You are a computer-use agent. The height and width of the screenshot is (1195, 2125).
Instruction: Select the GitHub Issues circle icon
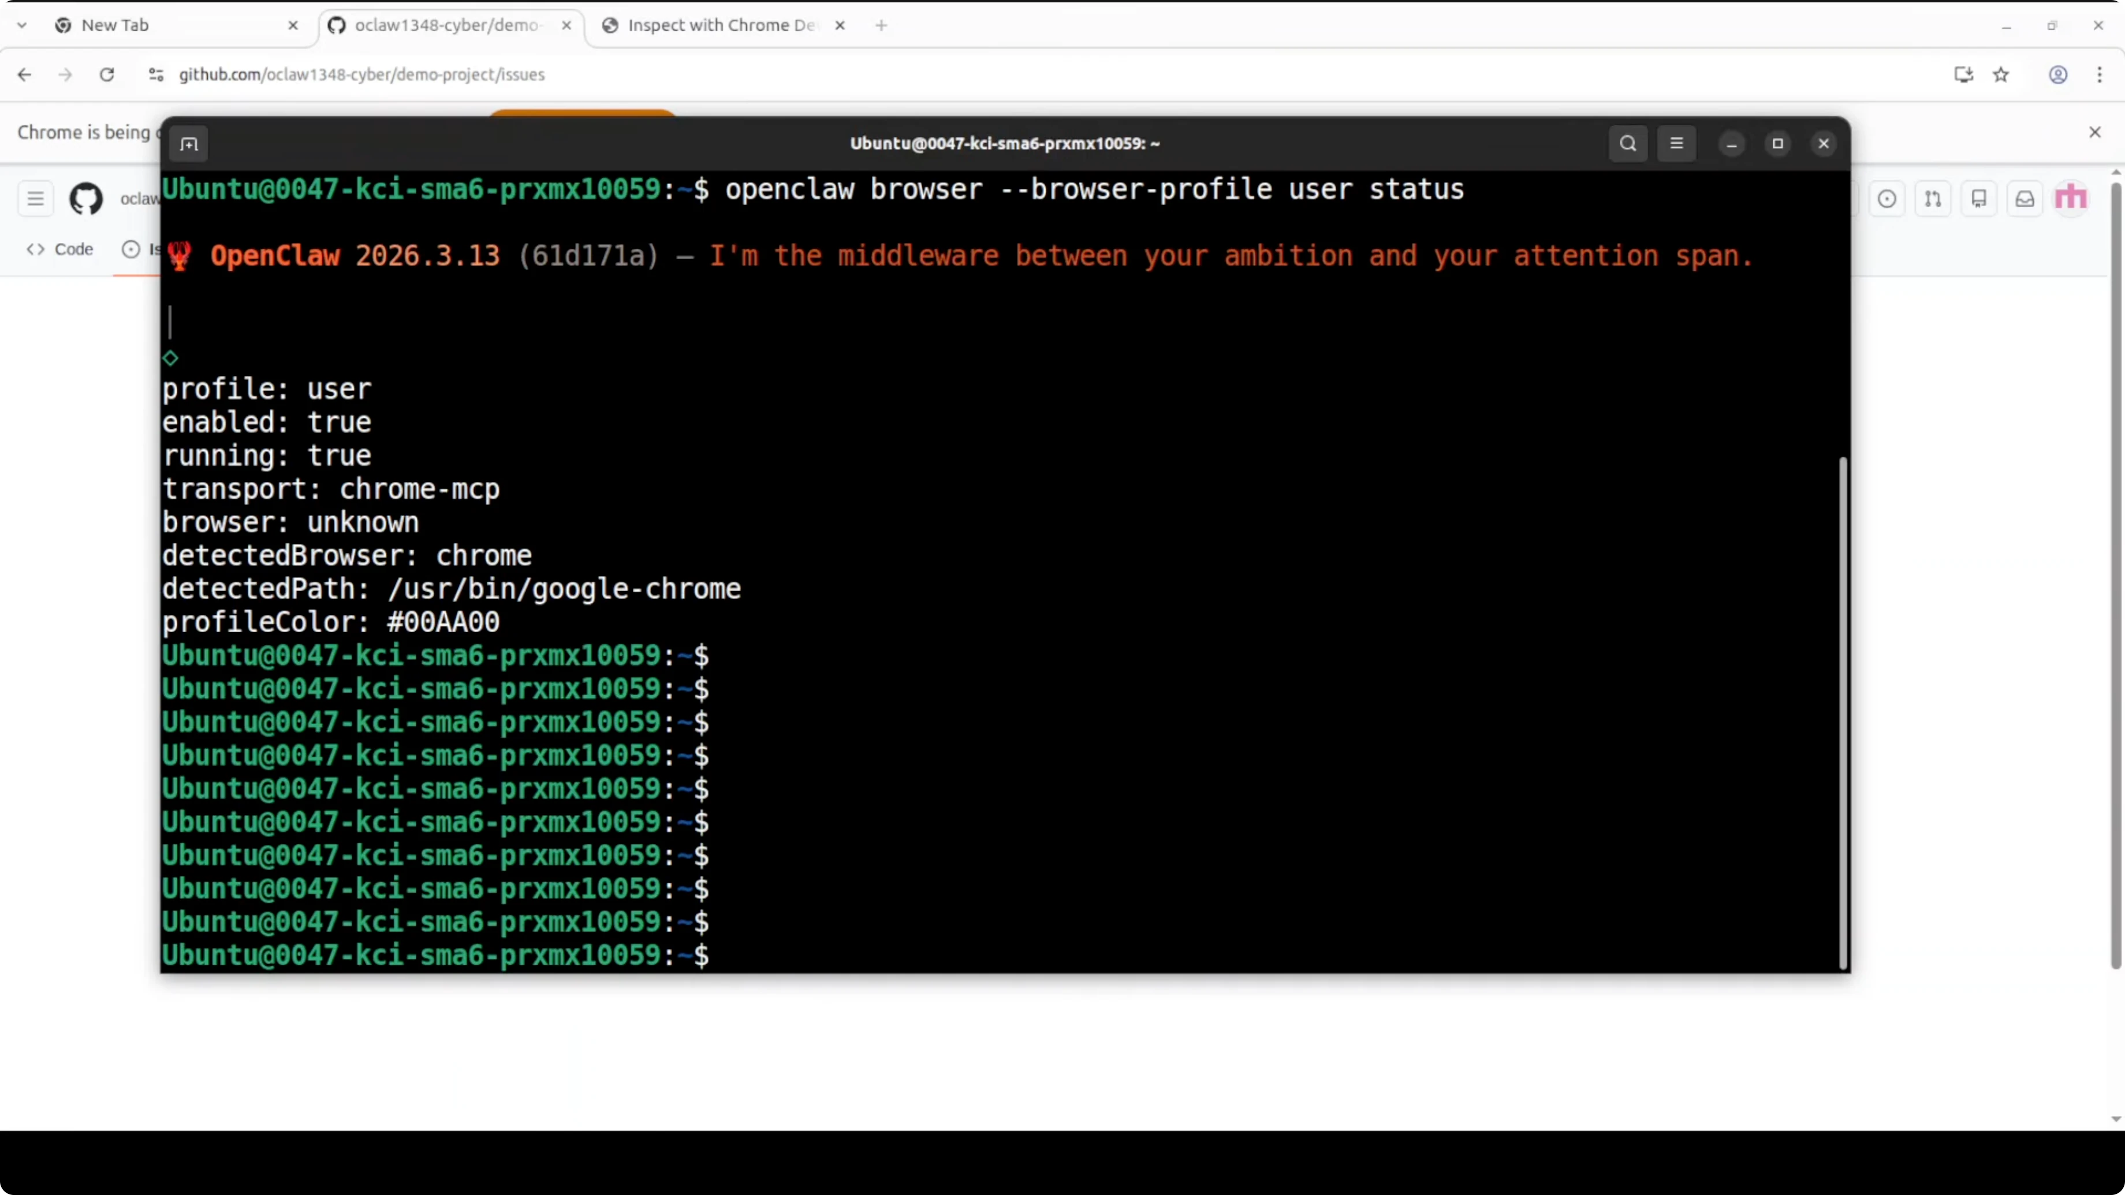click(131, 249)
